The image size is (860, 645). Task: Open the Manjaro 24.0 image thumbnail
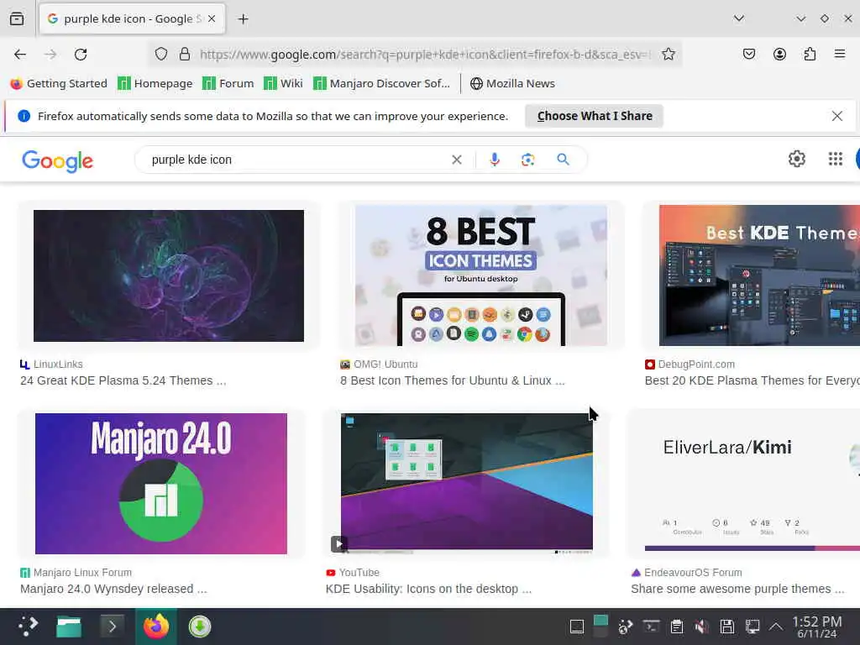pyautogui.click(x=161, y=484)
